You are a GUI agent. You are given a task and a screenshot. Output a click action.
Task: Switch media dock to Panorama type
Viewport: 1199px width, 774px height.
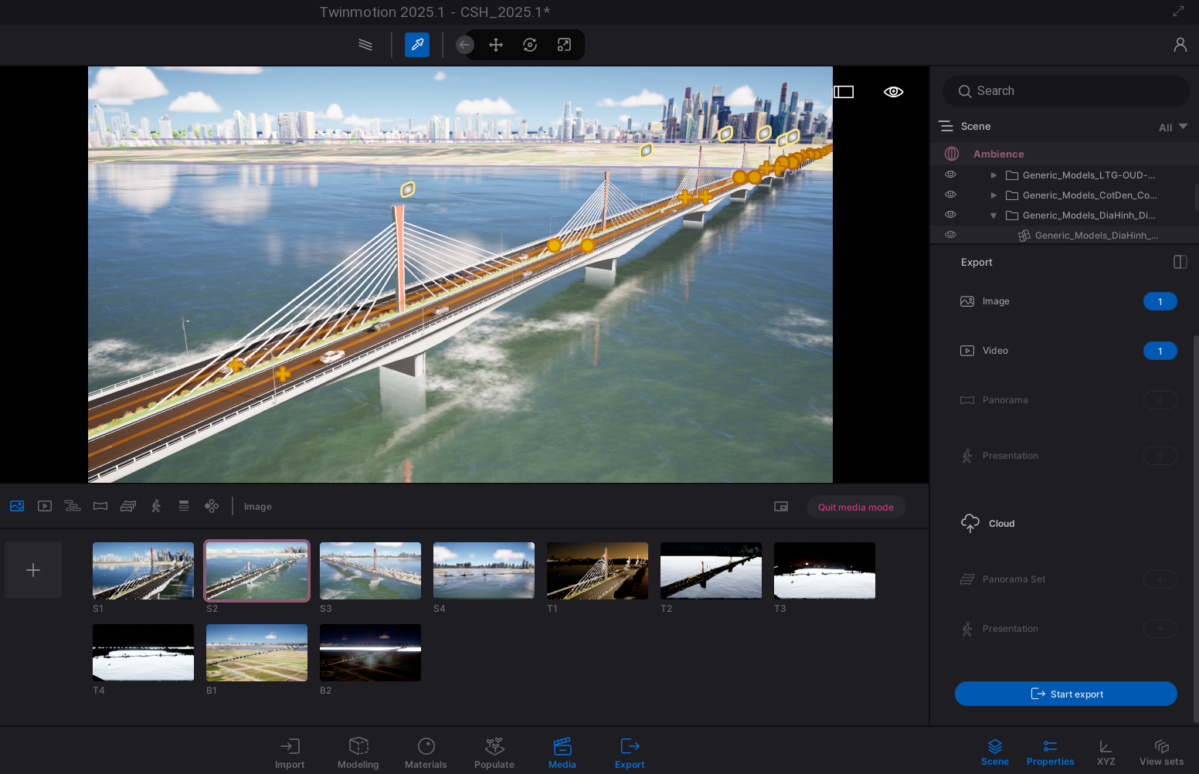pyautogui.click(x=100, y=506)
